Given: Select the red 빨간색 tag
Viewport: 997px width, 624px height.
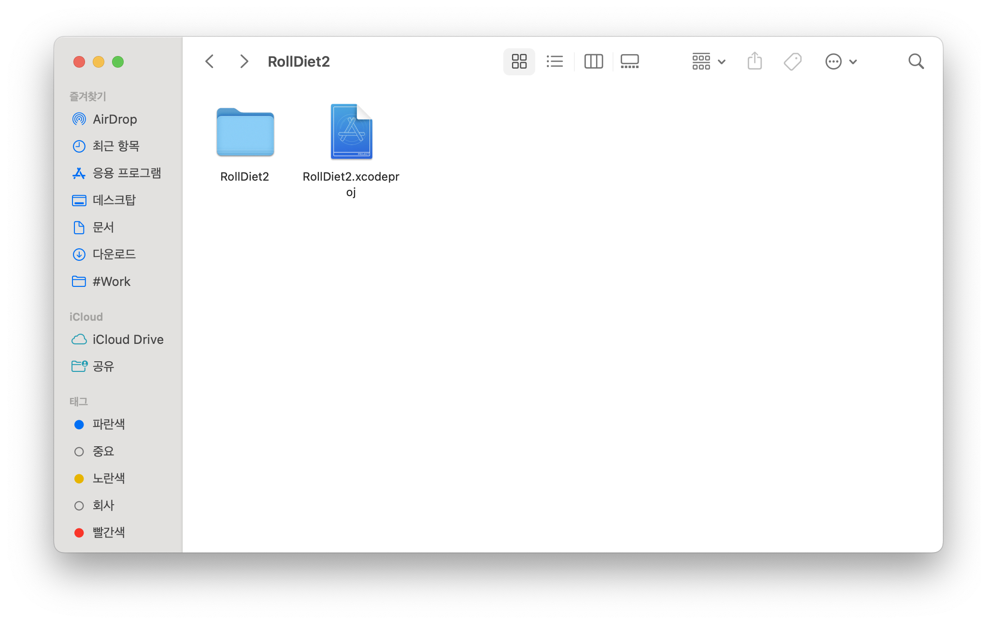Looking at the screenshot, I should [118, 533].
